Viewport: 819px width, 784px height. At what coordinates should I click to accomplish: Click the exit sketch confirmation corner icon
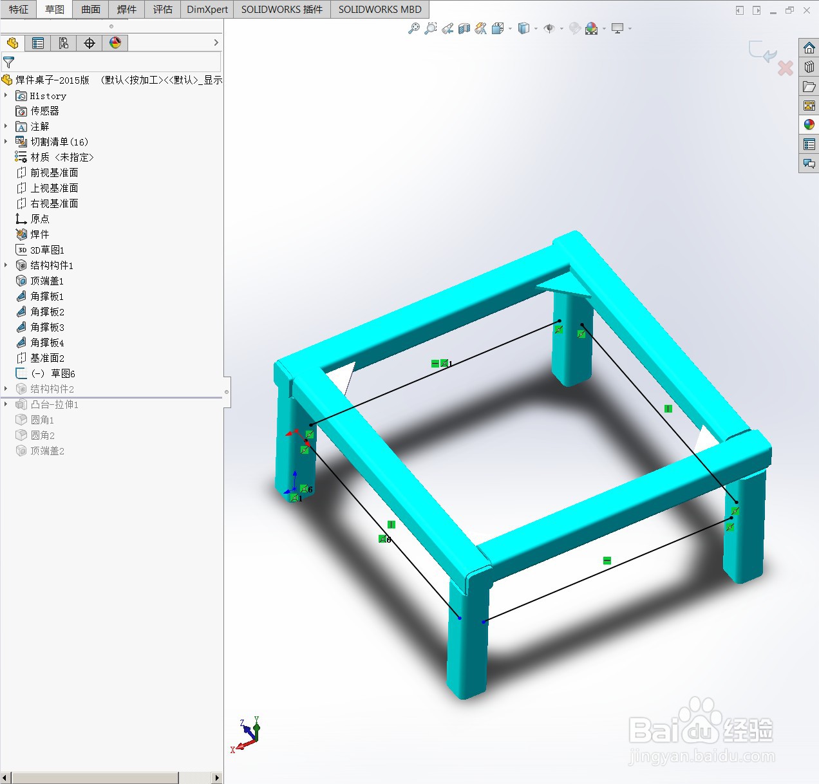click(763, 51)
